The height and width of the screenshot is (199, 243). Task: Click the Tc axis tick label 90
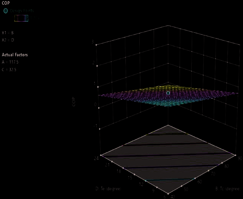pyautogui.click(x=240, y=158)
